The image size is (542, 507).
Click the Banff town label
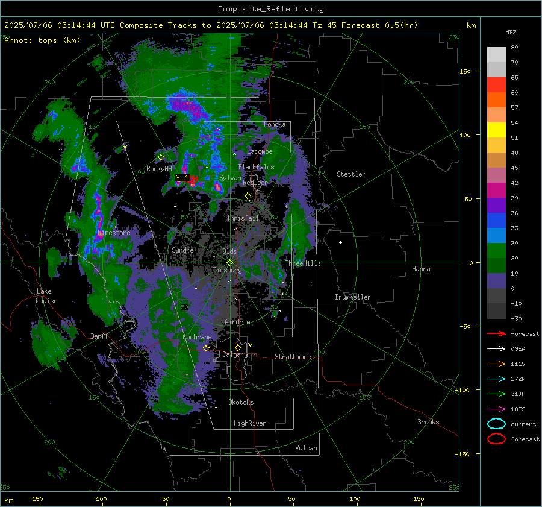tap(99, 336)
